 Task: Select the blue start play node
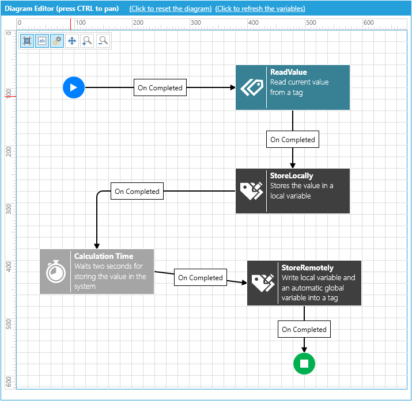[x=74, y=87]
